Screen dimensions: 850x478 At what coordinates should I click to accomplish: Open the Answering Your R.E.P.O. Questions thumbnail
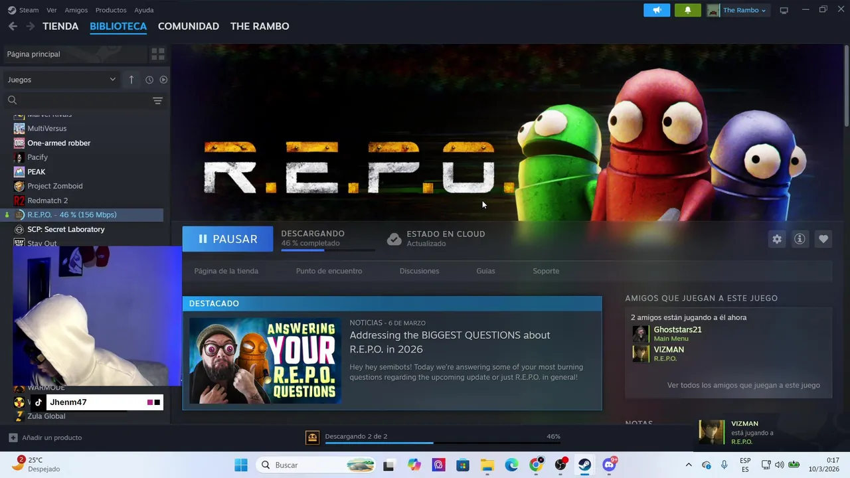click(266, 360)
